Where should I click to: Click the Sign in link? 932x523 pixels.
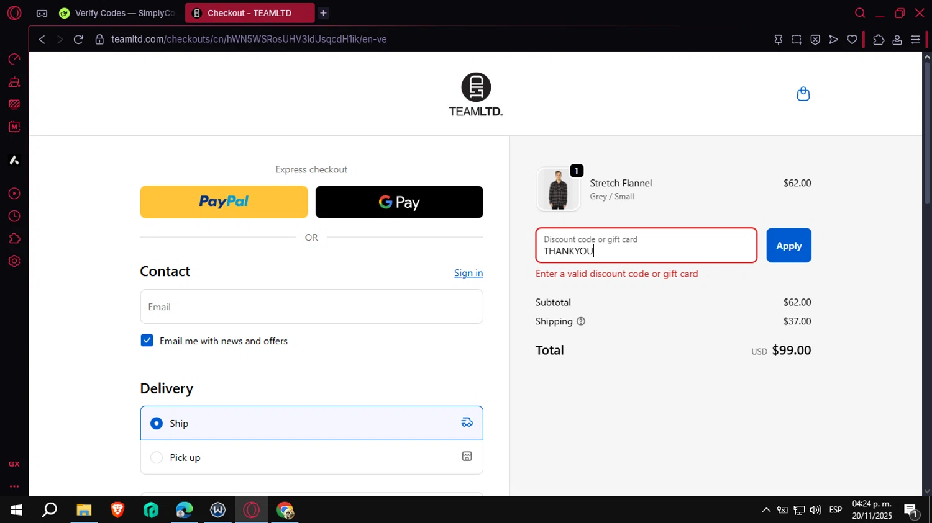click(468, 273)
